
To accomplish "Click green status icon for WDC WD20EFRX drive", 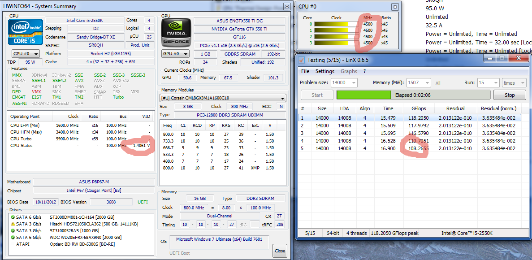I will (x=13, y=238).
